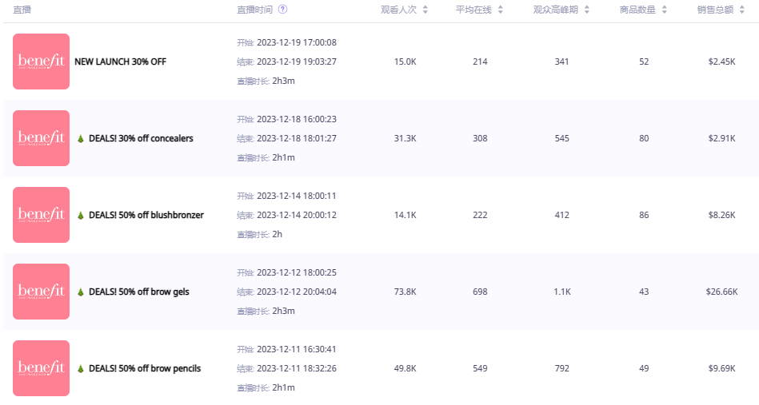
Task: Click the tree emoji beside 30% off concealers
Action: tap(80, 139)
